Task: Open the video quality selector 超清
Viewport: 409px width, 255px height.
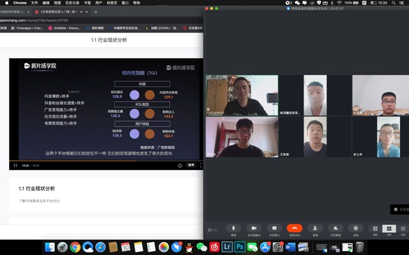Action: point(190,165)
